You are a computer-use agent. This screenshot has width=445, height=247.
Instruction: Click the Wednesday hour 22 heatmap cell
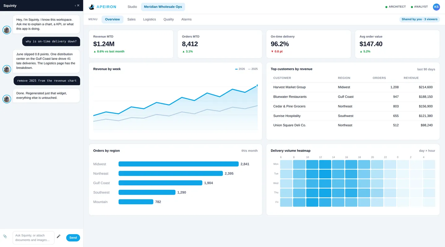pyautogui.click(x=390, y=183)
